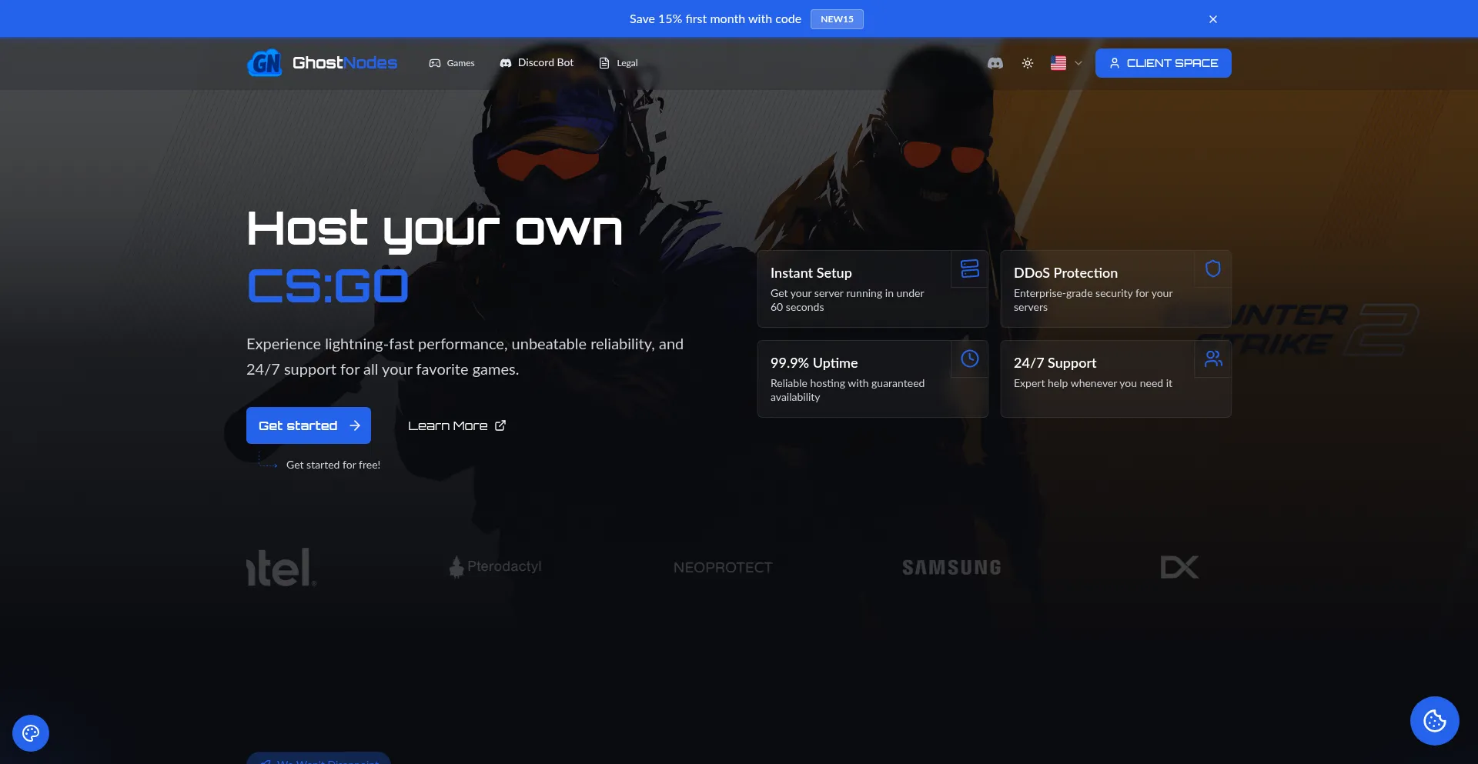Copy the NEW15 promo code badge
The width and height of the screenshot is (1478, 764).
837,19
